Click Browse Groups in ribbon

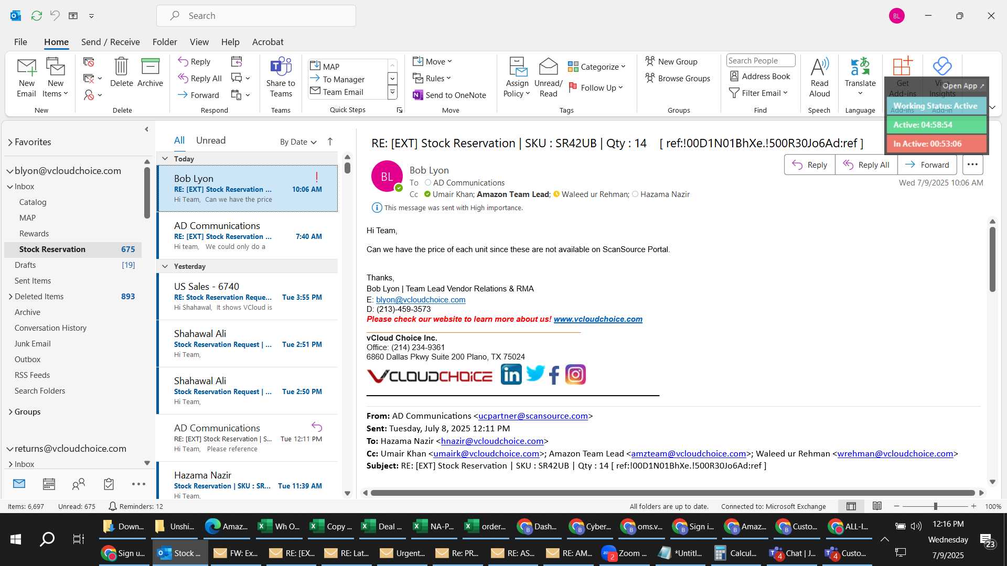pyautogui.click(x=678, y=78)
